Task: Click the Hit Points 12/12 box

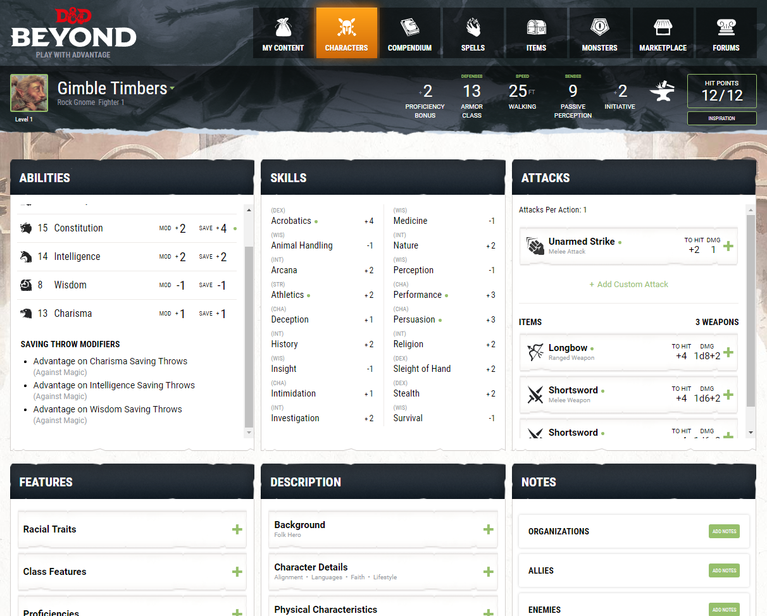Action: coord(721,91)
